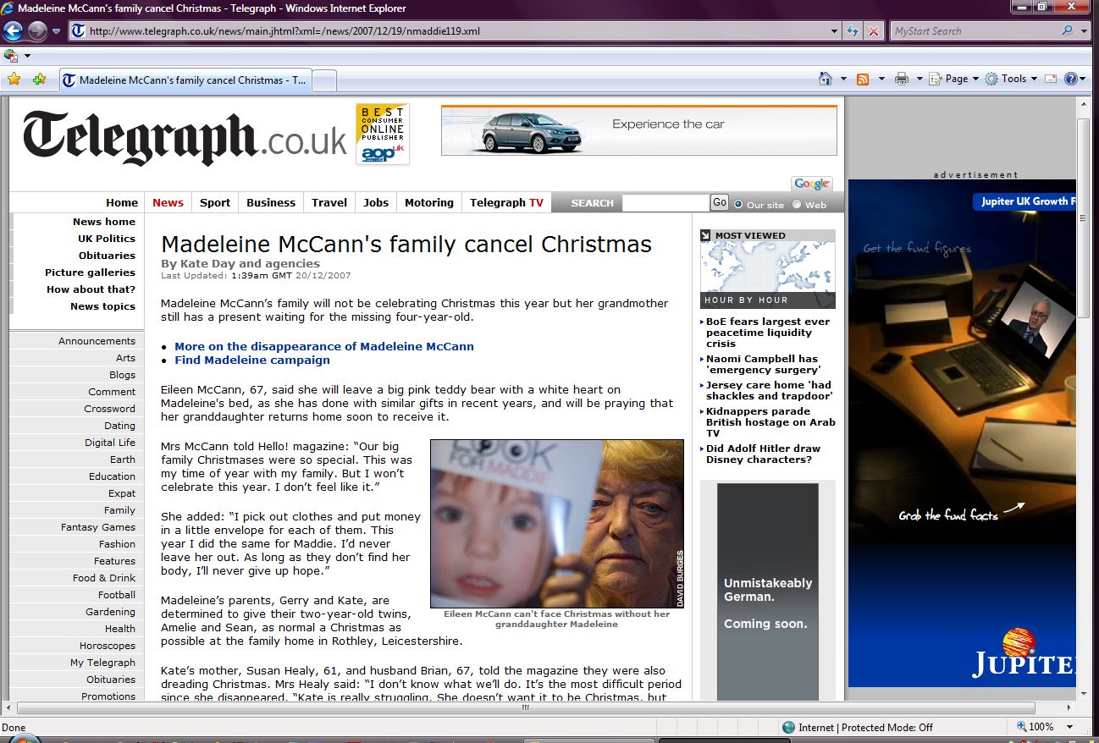This screenshot has width=1099, height=743.
Task: Click the Telegraph site search field
Action: [665, 203]
